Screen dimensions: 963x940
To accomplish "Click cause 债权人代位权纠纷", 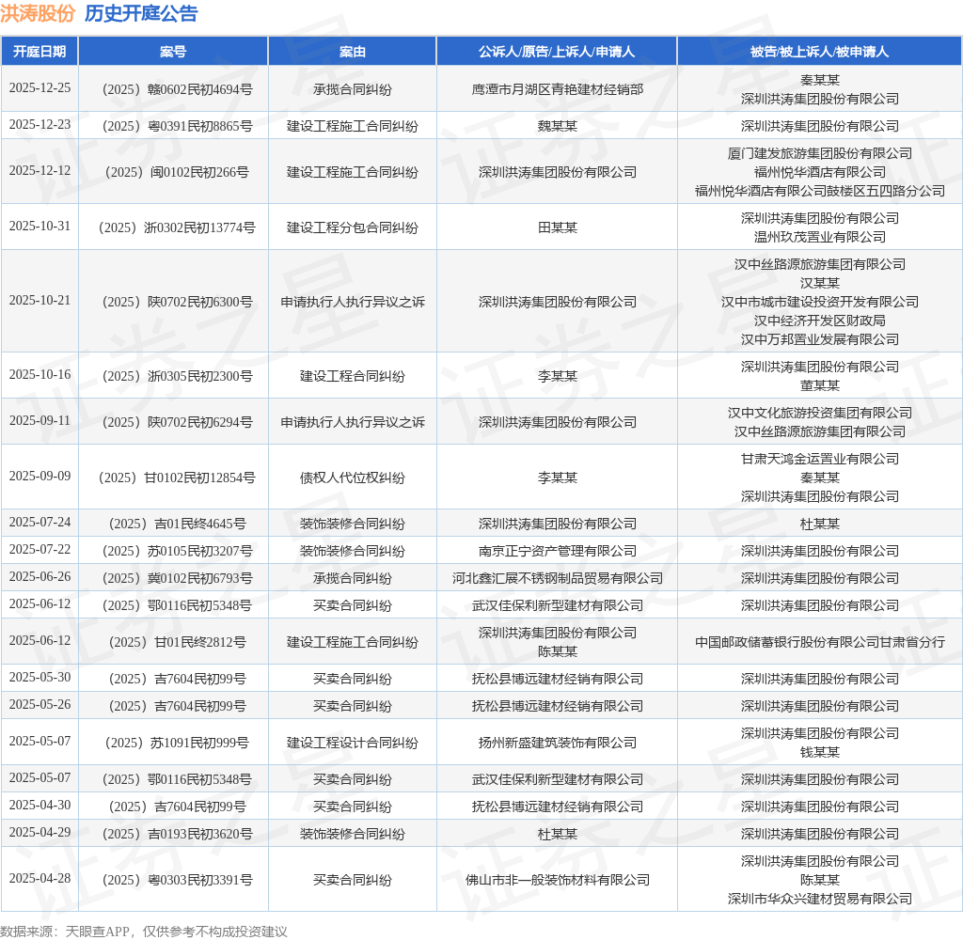I will tap(353, 478).
